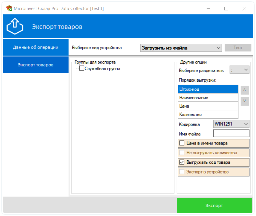The image size is (256, 216).
Task: Close the Data Collector window
Action: tap(244, 8)
